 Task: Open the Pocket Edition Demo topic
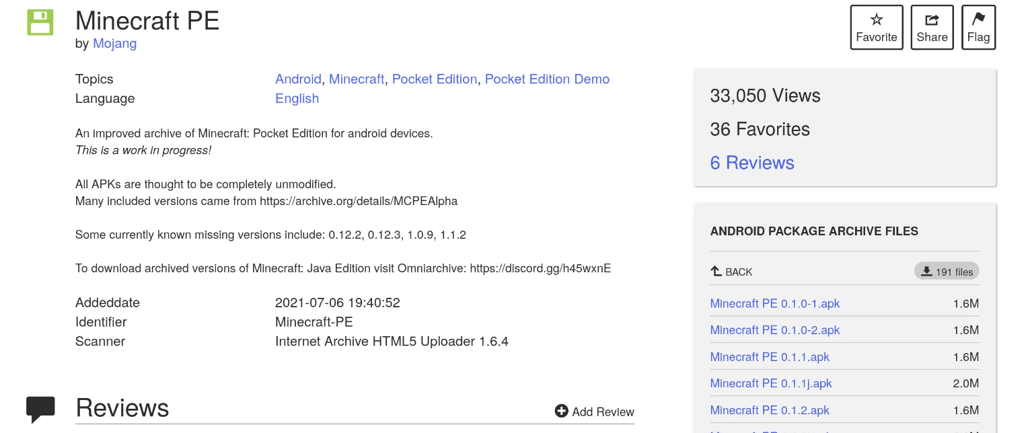pos(547,79)
